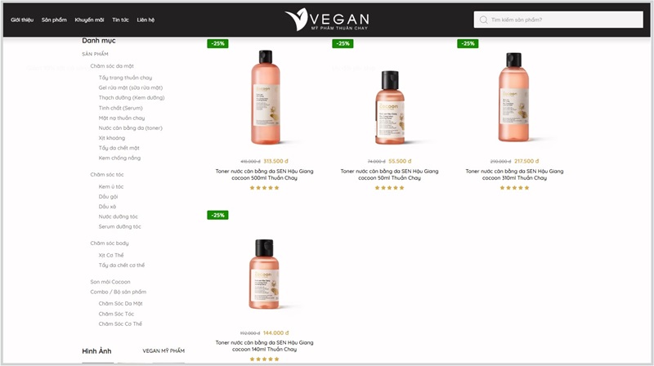Click the VEGAN logo in the header
This screenshot has width=654, height=366.
(x=327, y=20)
